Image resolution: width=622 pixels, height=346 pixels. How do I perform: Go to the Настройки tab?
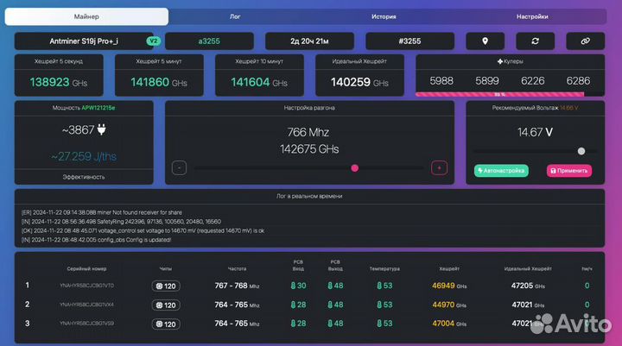tap(532, 16)
